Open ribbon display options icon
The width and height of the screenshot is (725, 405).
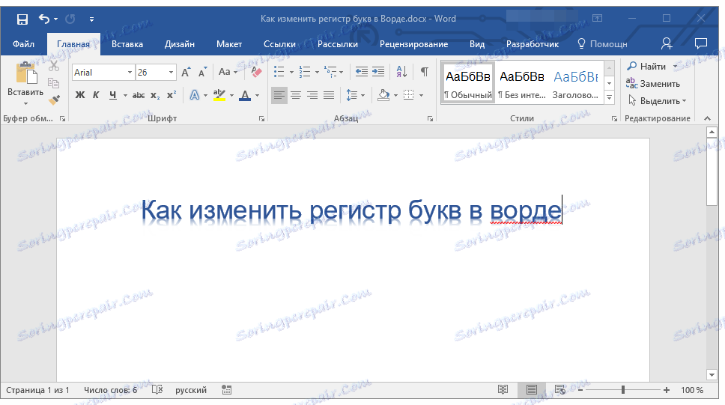click(x=598, y=19)
